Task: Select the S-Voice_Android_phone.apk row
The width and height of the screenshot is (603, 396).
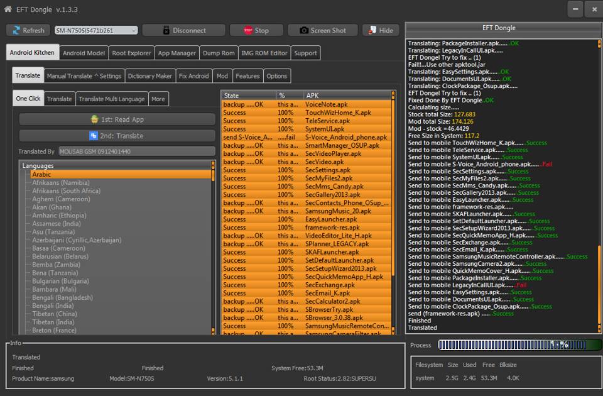Action: [x=307, y=137]
